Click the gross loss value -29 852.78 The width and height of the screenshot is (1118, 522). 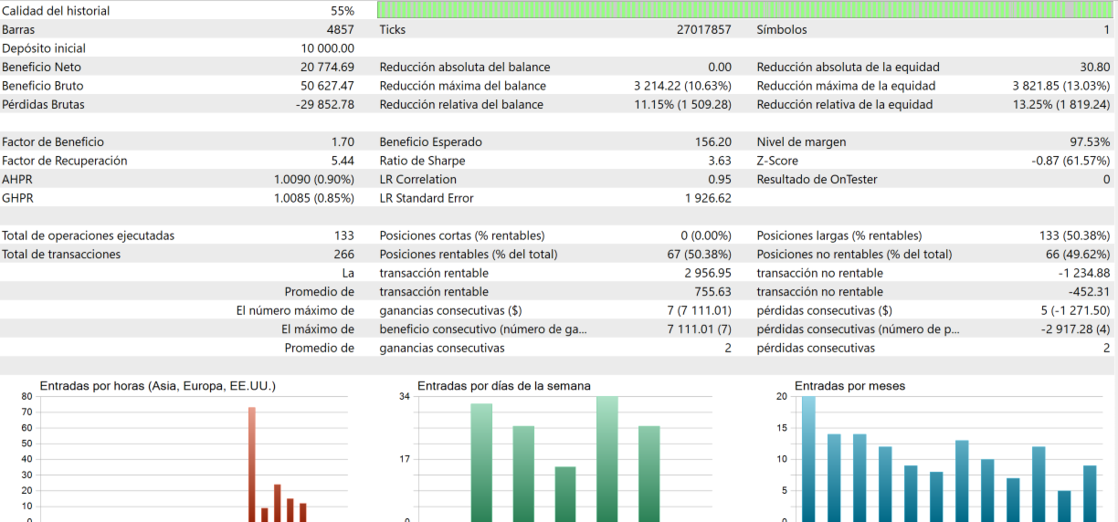(x=325, y=104)
